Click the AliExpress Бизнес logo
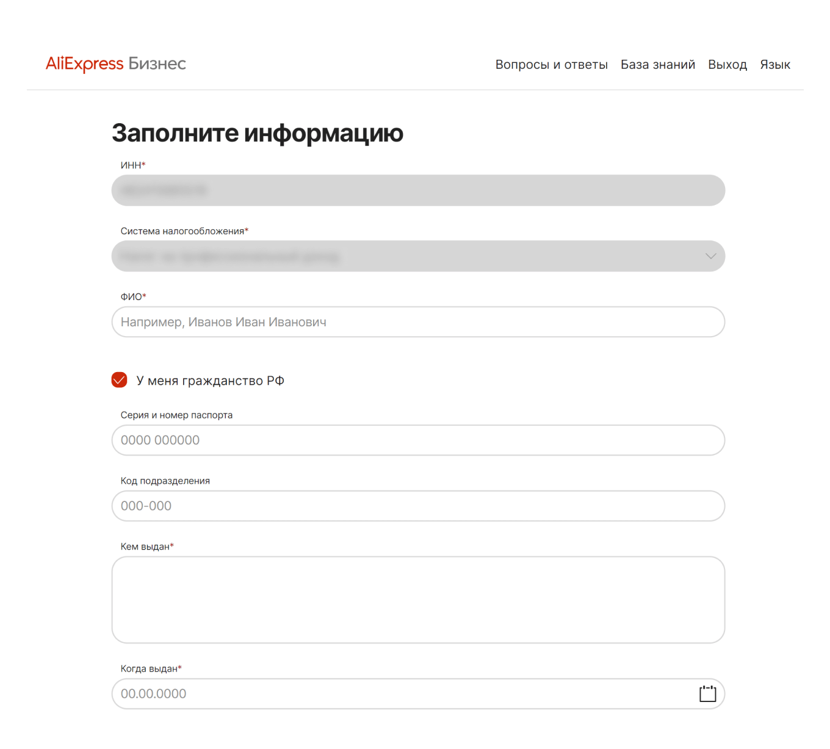Screen dimensions: 830x749 (116, 63)
